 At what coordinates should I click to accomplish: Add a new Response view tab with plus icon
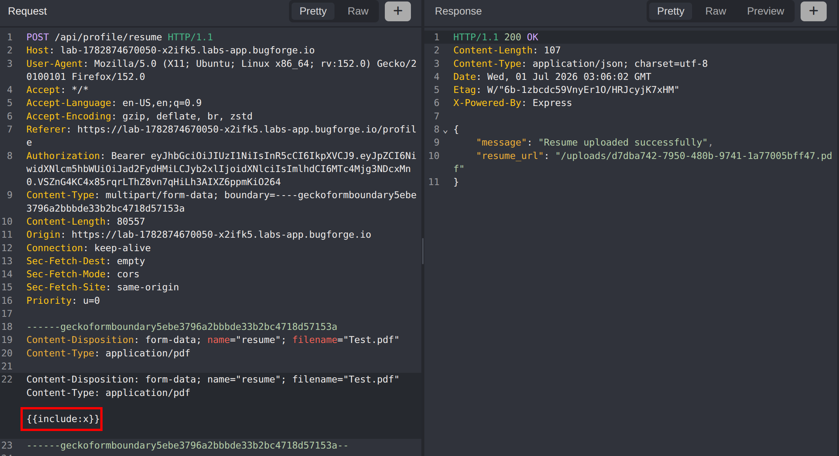tap(813, 11)
